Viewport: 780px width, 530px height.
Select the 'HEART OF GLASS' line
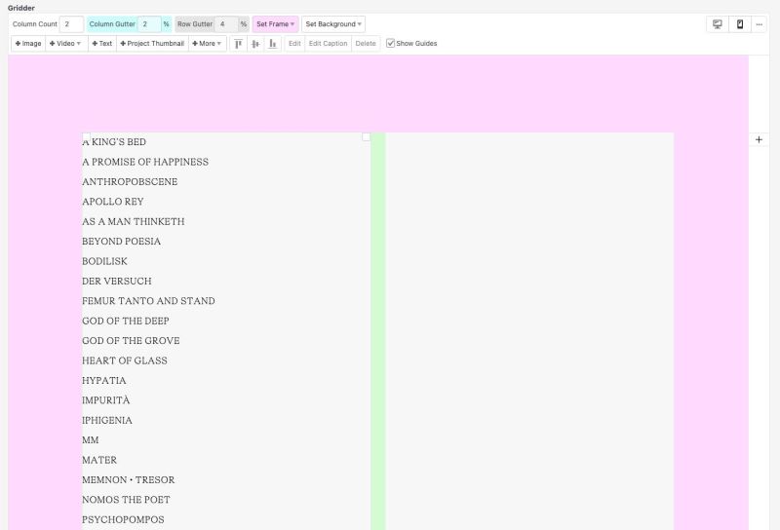125,360
